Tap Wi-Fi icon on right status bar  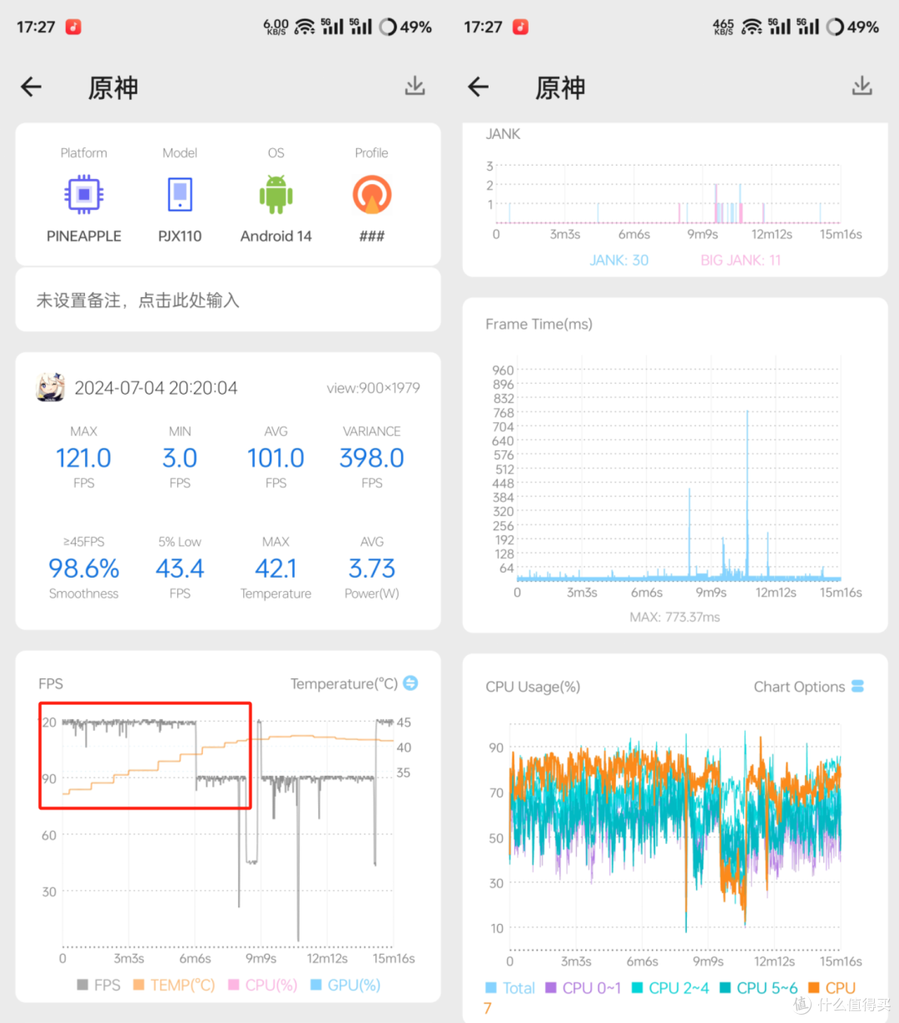click(752, 27)
